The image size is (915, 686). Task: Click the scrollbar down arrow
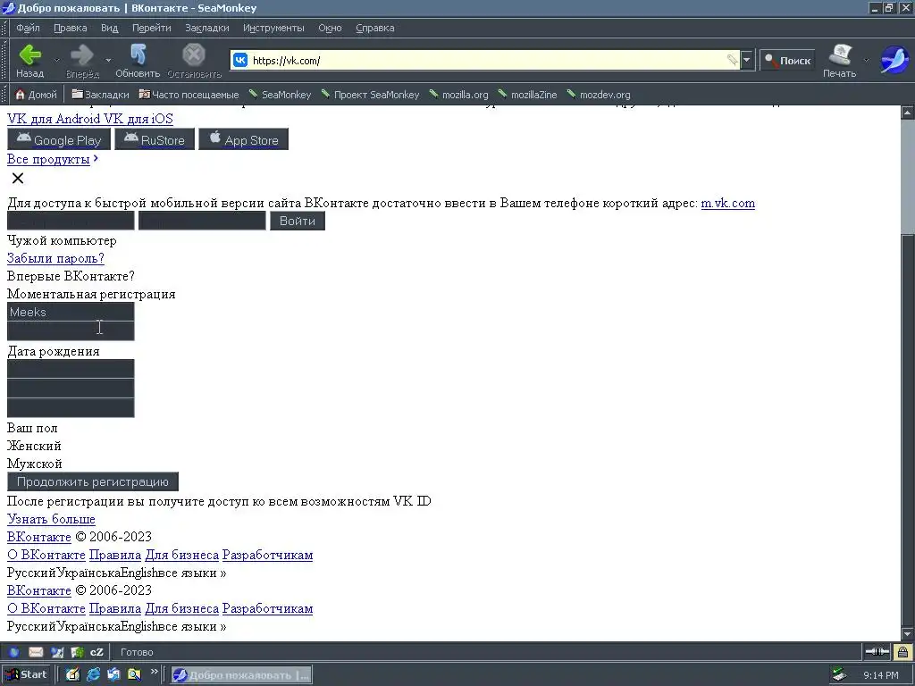point(908,633)
